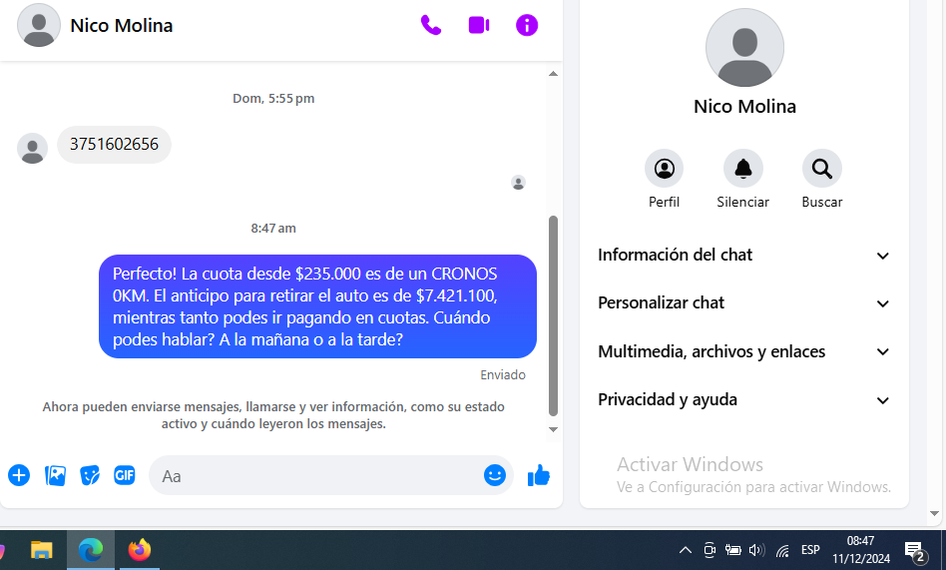Change the ESP input language
The height and width of the screenshot is (570, 946).
point(810,550)
